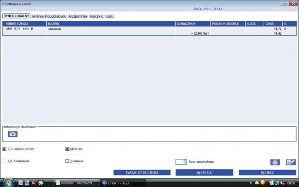Click the printer icon button
The image size is (299, 187).
coord(275,162)
